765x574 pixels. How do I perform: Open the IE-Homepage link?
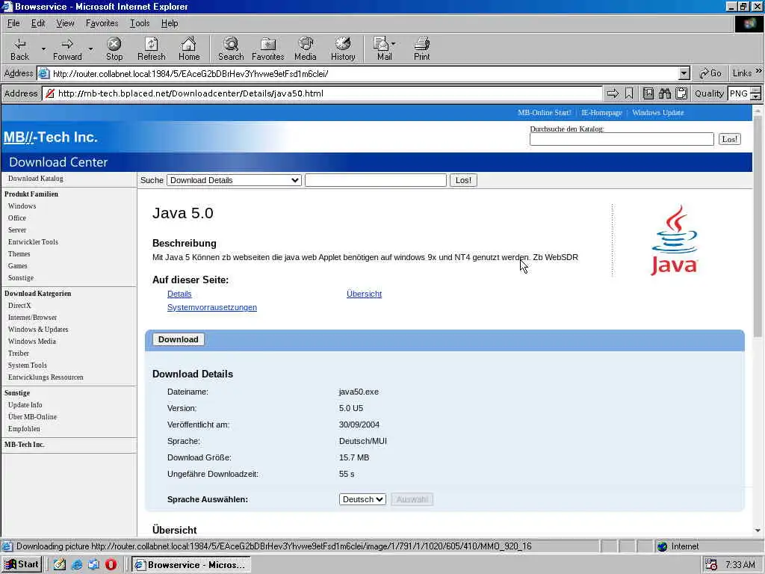coord(601,112)
